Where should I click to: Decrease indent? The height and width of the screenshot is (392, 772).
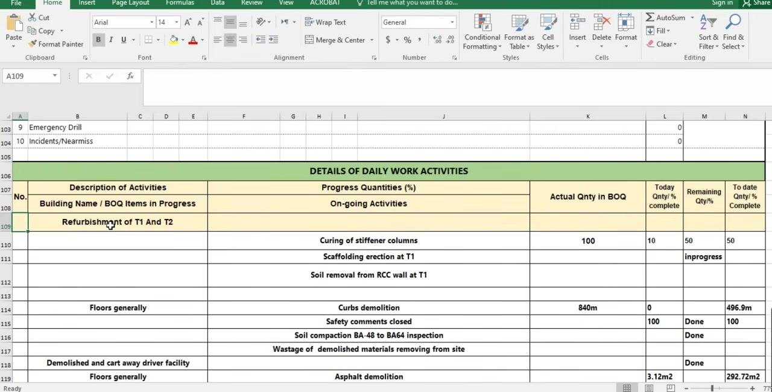tap(261, 40)
